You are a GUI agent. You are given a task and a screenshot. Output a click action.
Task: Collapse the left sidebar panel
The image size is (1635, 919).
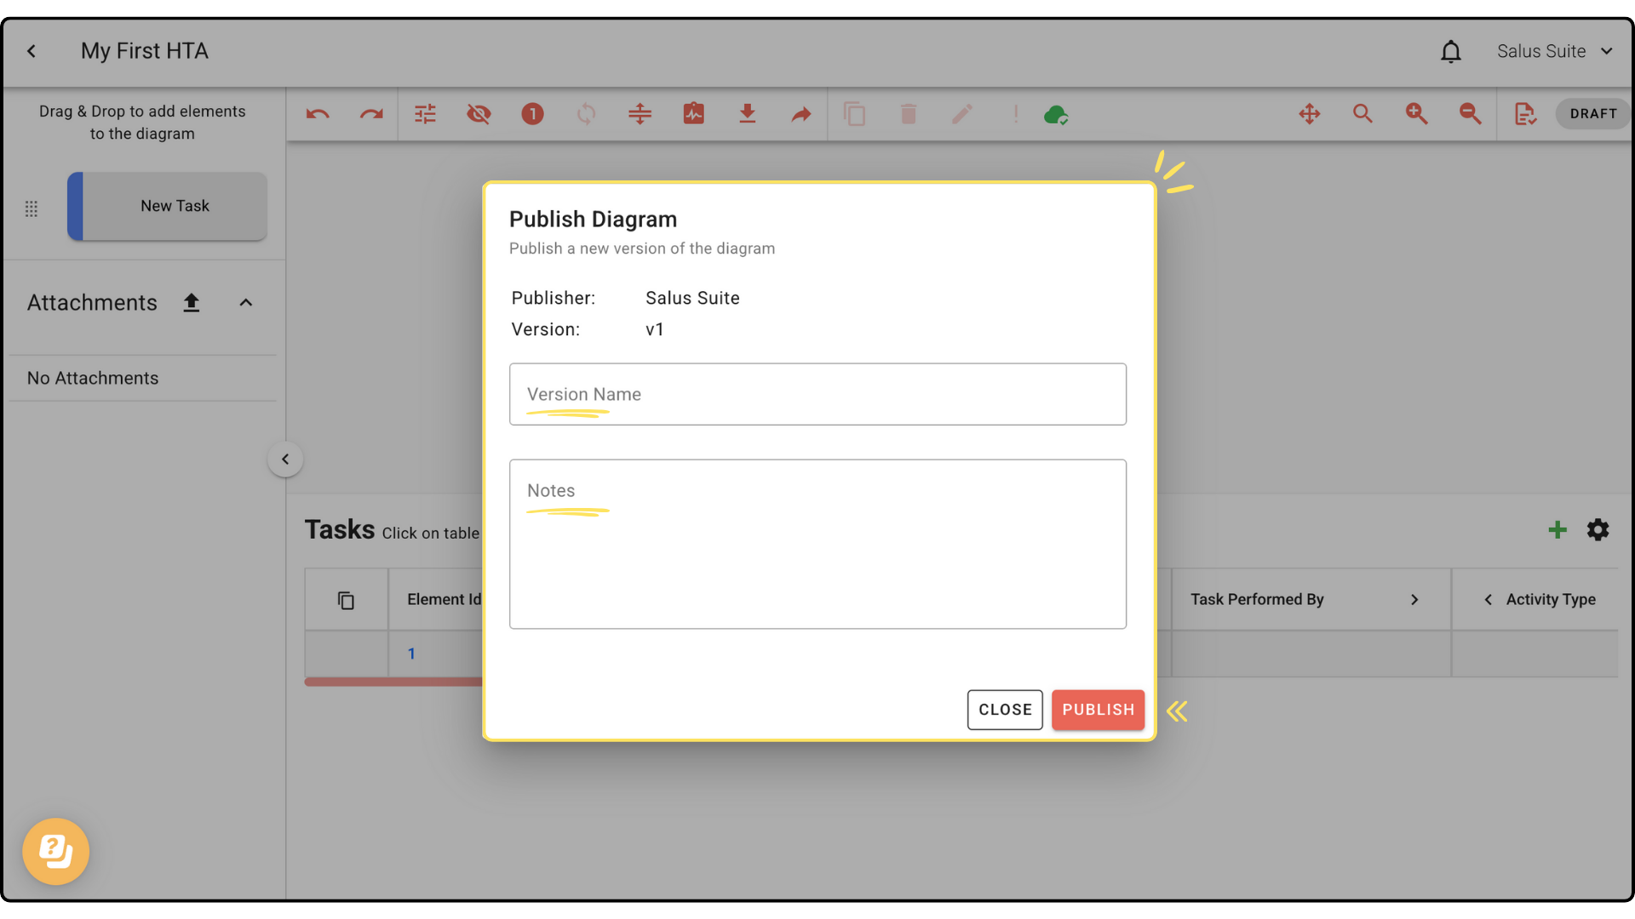coord(285,459)
